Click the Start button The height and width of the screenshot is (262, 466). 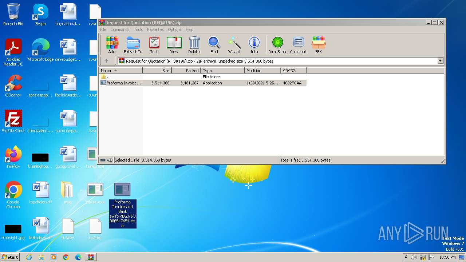click(x=10, y=257)
